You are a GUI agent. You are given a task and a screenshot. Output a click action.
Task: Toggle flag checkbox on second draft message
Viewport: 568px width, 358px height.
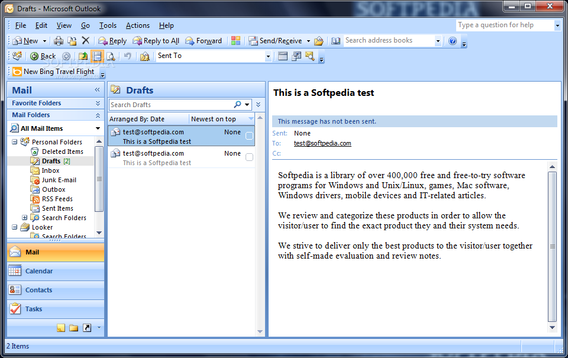click(x=249, y=157)
